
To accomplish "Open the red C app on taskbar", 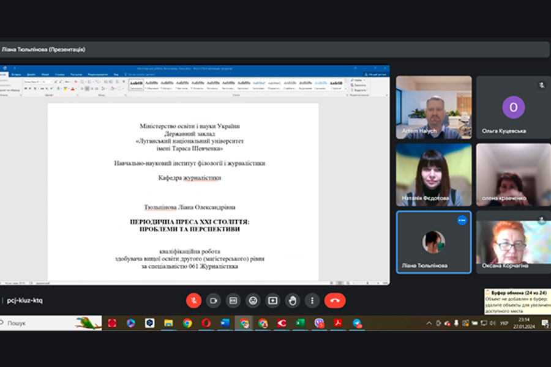I will click(282, 323).
